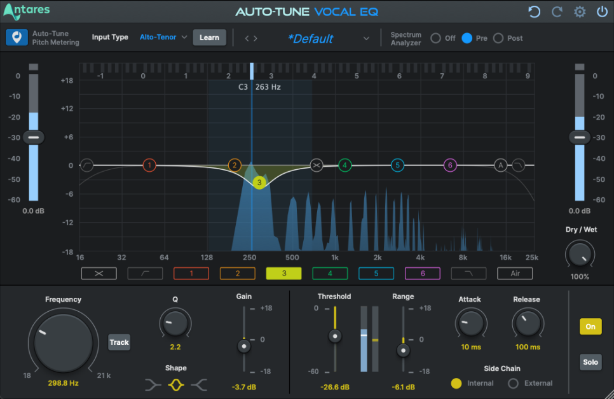The height and width of the screenshot is (399, 614).
Task: Choose the bell shape icon
Action: (x=176, y=385)
